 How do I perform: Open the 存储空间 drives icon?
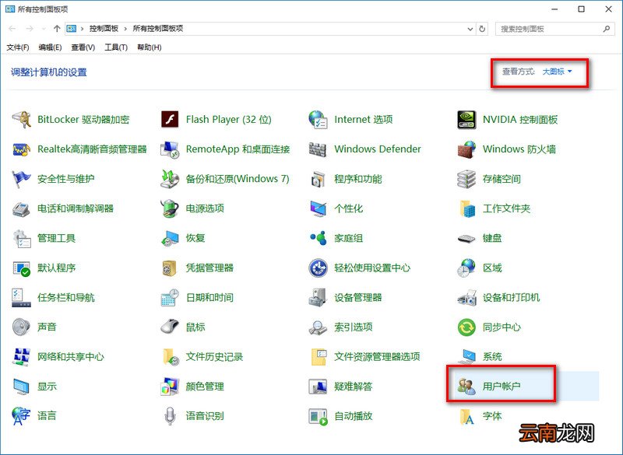466,179
